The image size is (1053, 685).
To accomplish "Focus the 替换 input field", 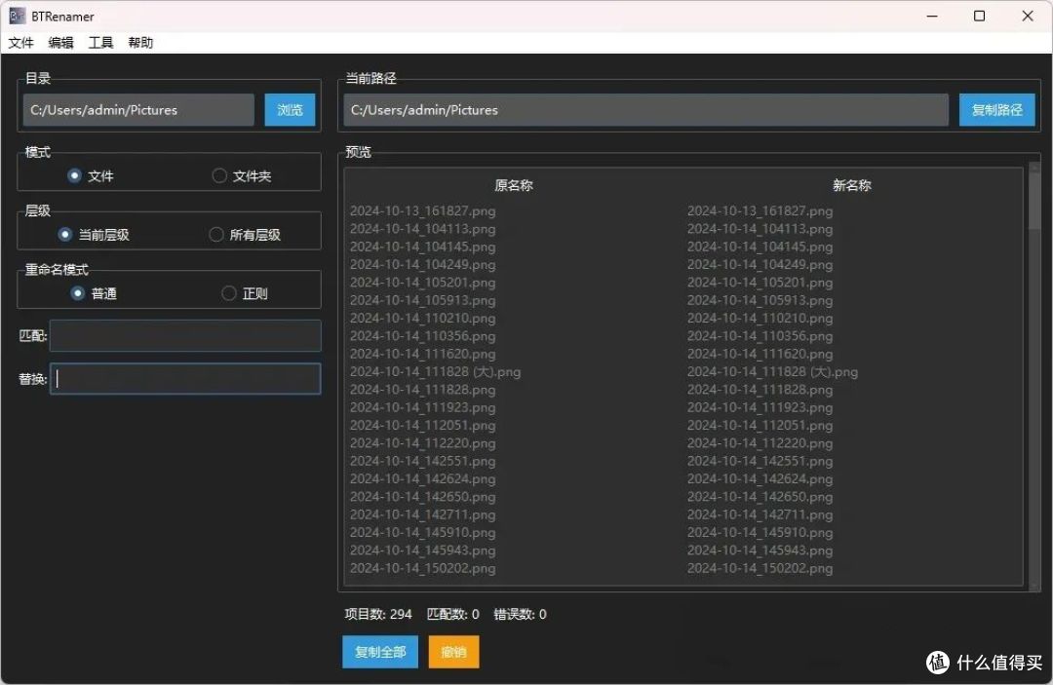I will click(x=185, y=378).
